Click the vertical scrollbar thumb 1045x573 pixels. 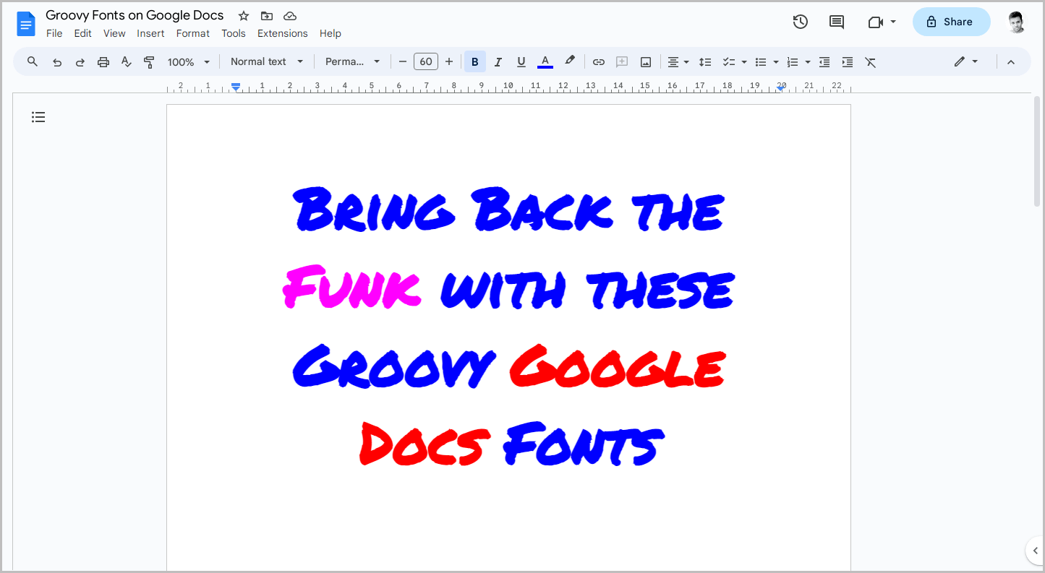pos(1038,151)
